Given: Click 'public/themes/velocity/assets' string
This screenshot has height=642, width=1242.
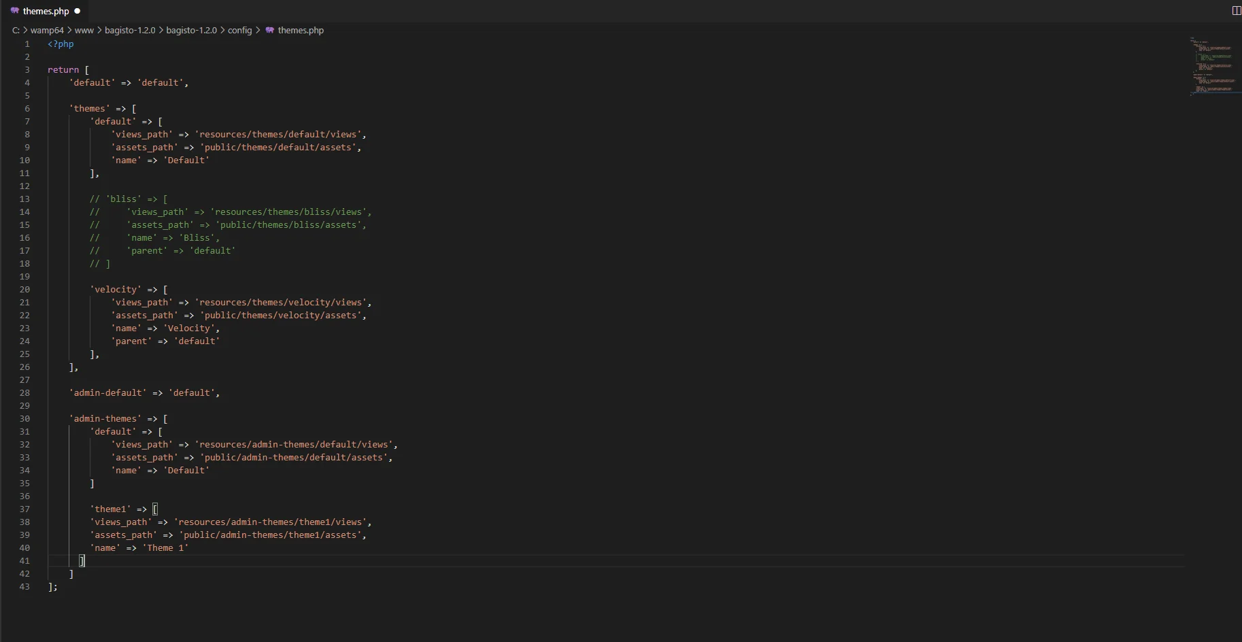Looking at the screenshot, I should coord(281,316).
